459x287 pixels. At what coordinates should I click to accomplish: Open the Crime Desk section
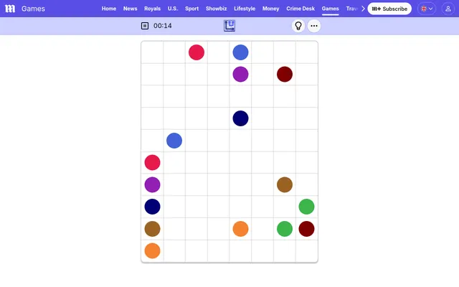point(301,9)
